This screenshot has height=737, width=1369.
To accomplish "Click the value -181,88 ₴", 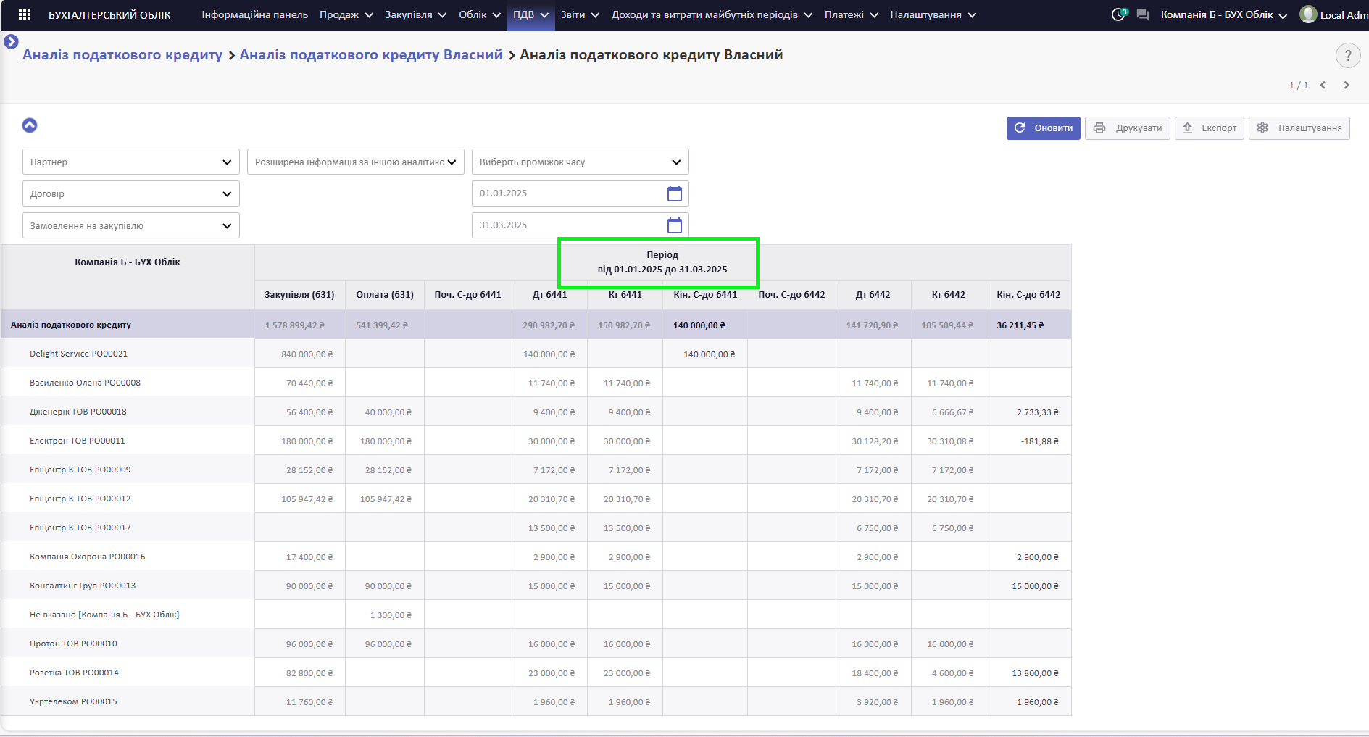I will coord(1040,441).
